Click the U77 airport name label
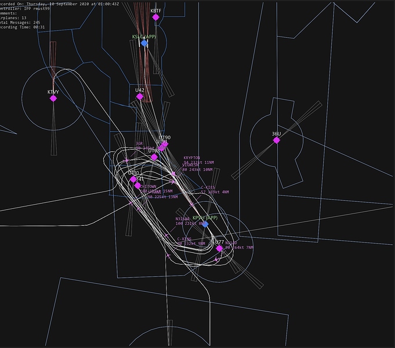 pyautogui.click(x=219, y=242)
